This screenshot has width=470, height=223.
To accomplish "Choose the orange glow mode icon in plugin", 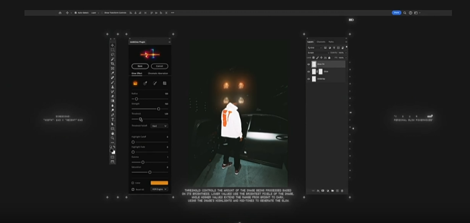I will [x=135, y=83].
